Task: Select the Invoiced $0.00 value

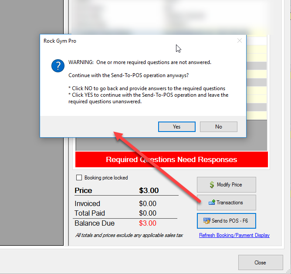Action: point(148,203)
